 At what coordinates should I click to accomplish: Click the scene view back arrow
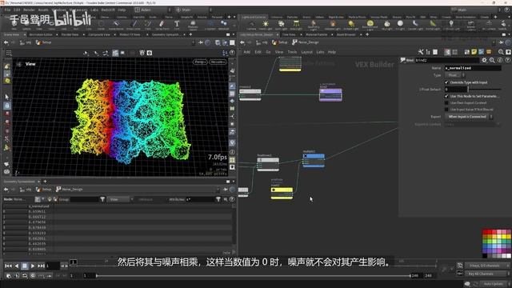[x=6, y=42]
